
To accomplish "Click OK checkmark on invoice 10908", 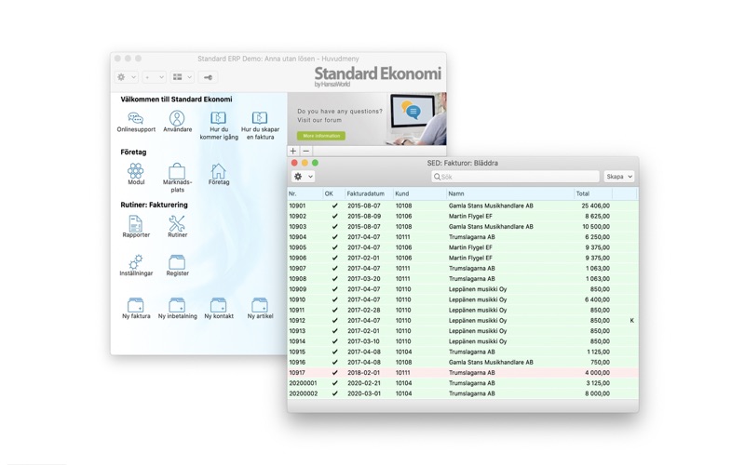I will point(334,279).
